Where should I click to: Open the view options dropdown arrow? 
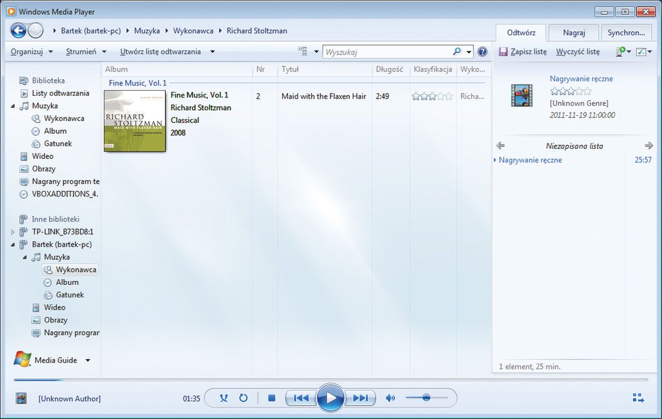(316, 52)
